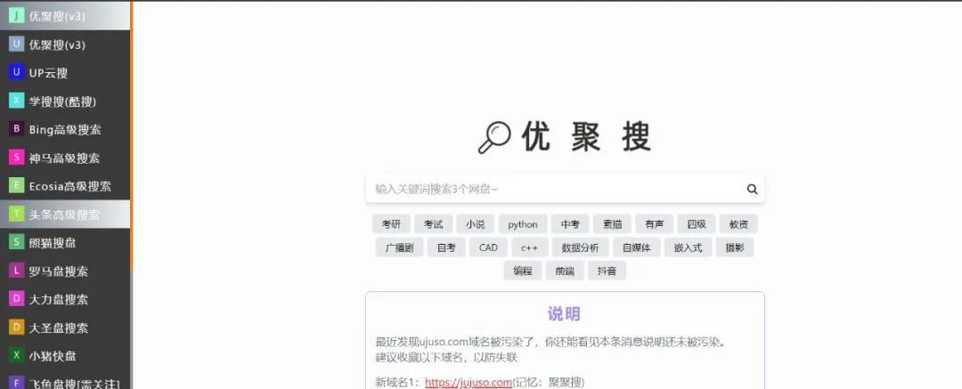Click the pink S icon for 神马高级搜索
This screenshot has height=389, width=962.
[x=16, y=158]
